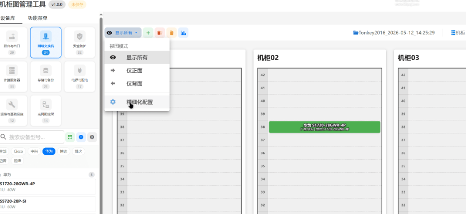Image resolution: width=466 pixels, height=214 pixels.
Task: Click the blue plus circle add-device icon
Action: pyautogui.click(x=81, y=137)
